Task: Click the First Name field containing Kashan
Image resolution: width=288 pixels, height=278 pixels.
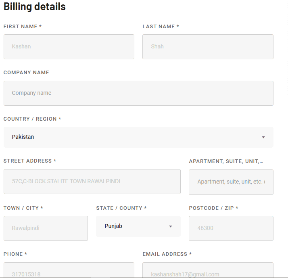Action: click(69, 47)
